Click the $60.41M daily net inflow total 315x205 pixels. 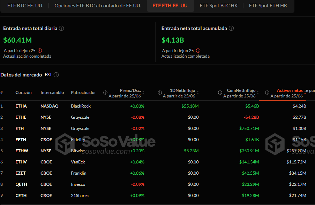pos(17,40)
